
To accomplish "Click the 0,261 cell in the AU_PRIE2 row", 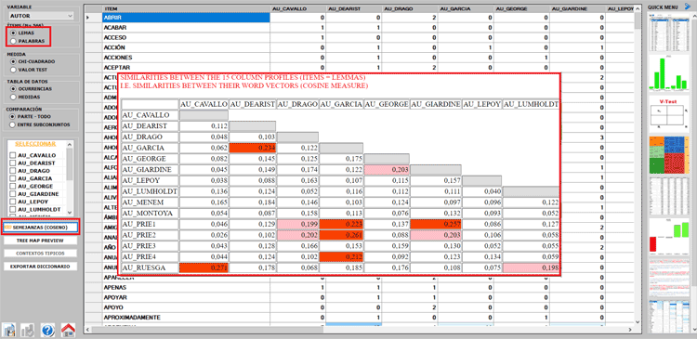I will click(x=341, y=235).
